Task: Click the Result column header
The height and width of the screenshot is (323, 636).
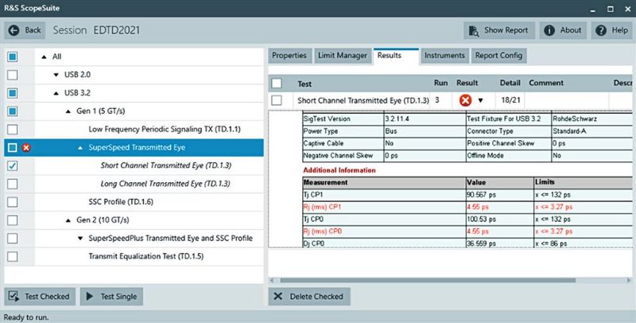Action: [x=467, y=83]
